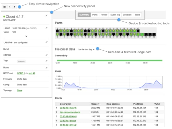Open the device list view icon

pos(5,7)
